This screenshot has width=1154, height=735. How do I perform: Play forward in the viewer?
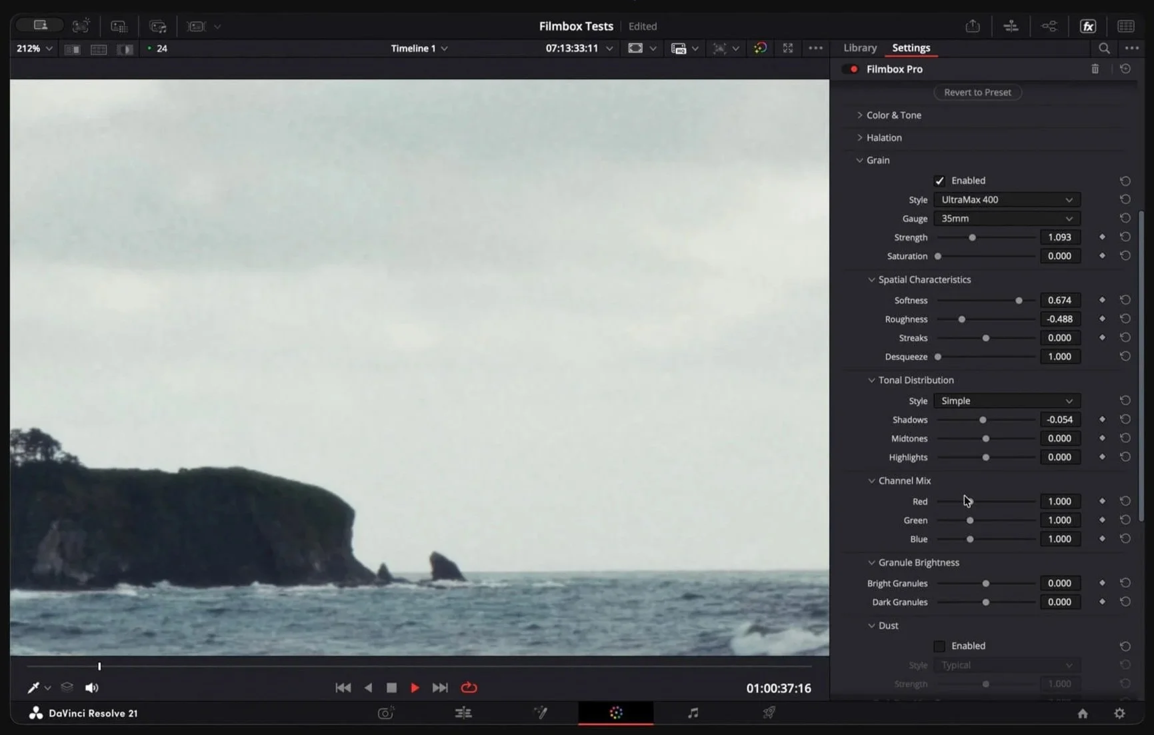tap(415, 688)
